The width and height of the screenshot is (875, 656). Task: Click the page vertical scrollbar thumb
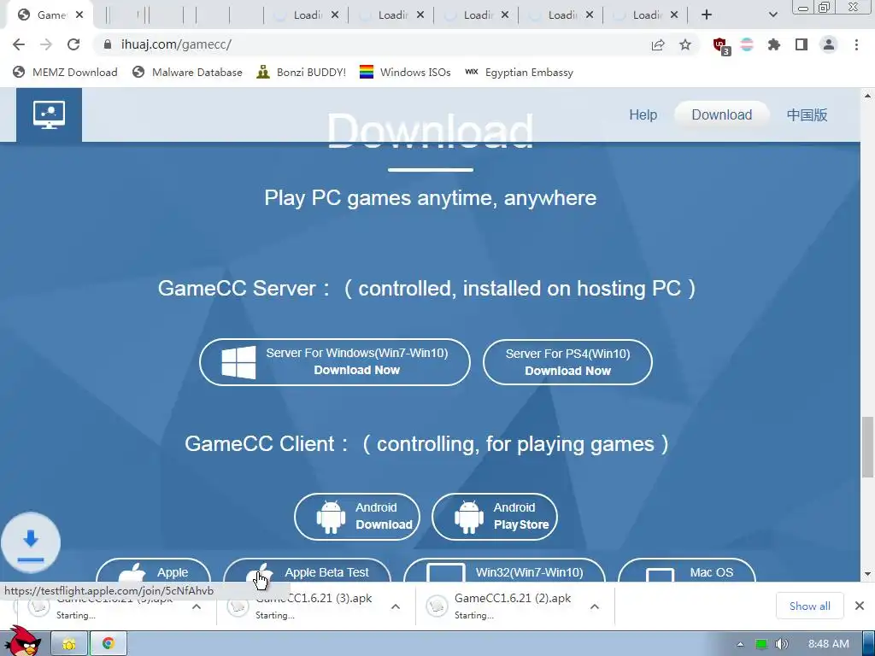coord(867,446)
